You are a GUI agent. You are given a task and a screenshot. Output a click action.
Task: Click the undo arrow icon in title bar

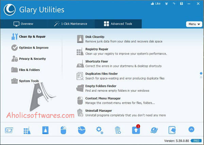tap(174, 4)
